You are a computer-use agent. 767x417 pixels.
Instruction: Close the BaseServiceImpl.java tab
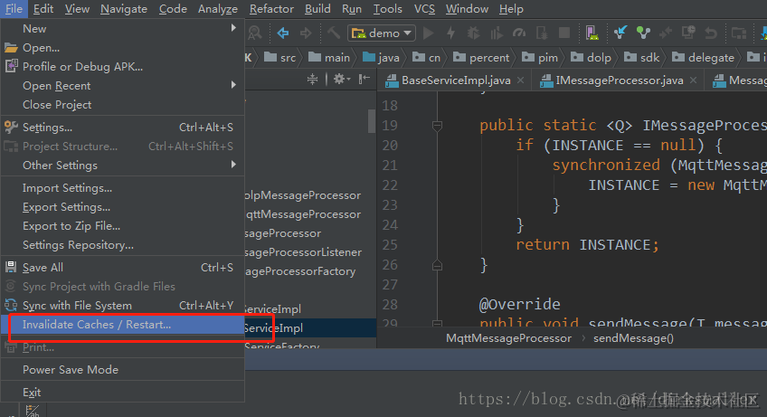[x=520, y=81]
